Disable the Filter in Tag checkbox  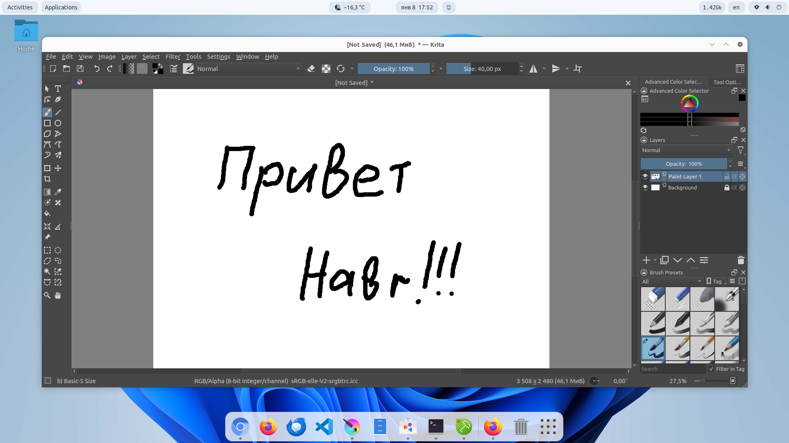(711, 369)
